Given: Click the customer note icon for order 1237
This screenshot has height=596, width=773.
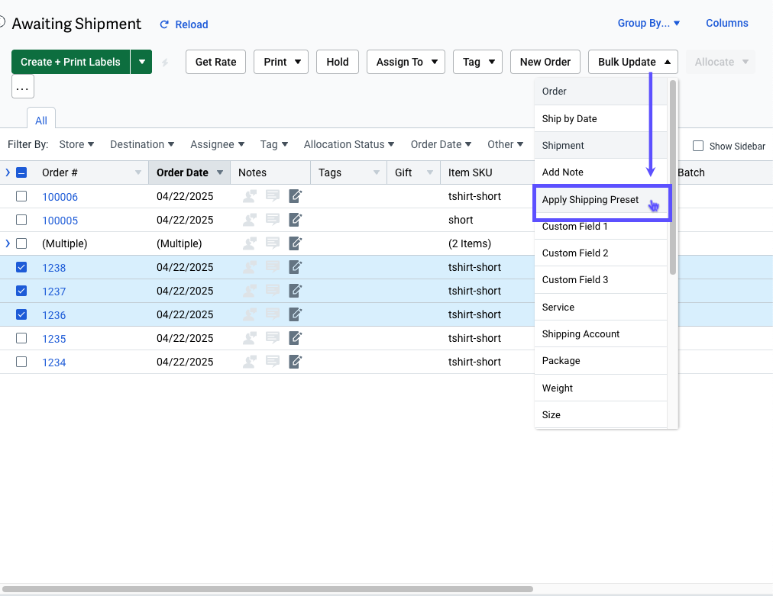Looking at the screenshot, I should click(x=250, y=291).
